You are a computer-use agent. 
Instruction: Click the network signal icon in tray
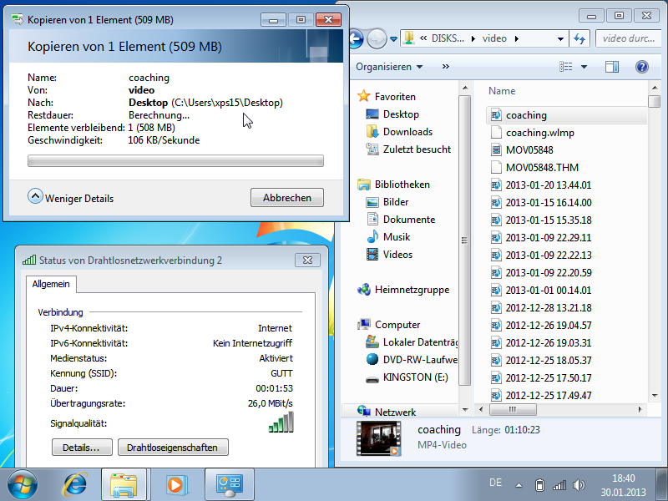[559, 485]
